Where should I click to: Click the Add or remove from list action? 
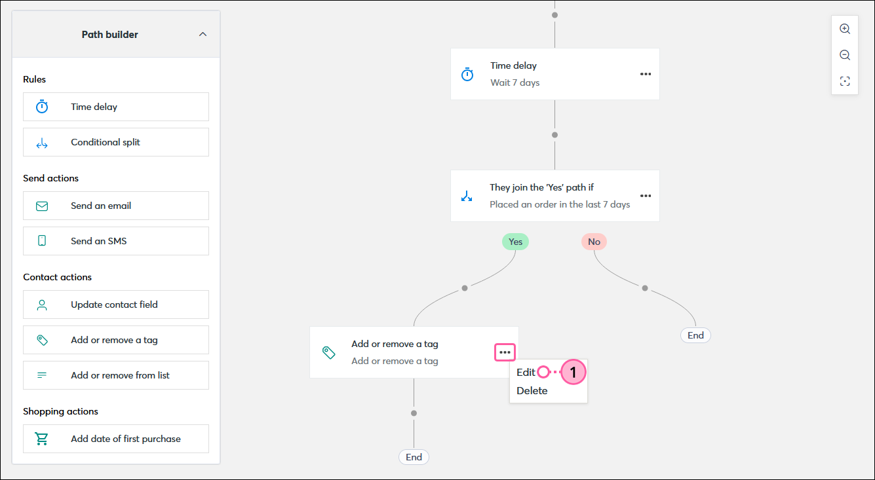point(116,375)
